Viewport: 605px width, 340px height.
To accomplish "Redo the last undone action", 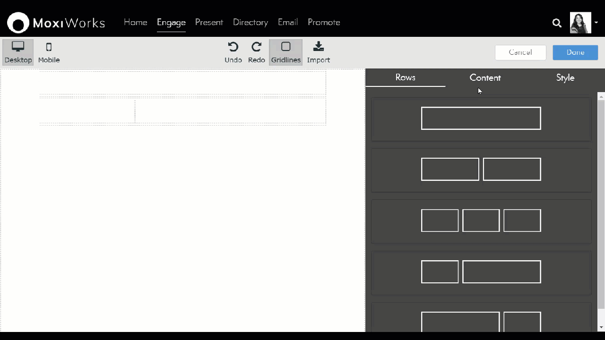I will [256, 52].
